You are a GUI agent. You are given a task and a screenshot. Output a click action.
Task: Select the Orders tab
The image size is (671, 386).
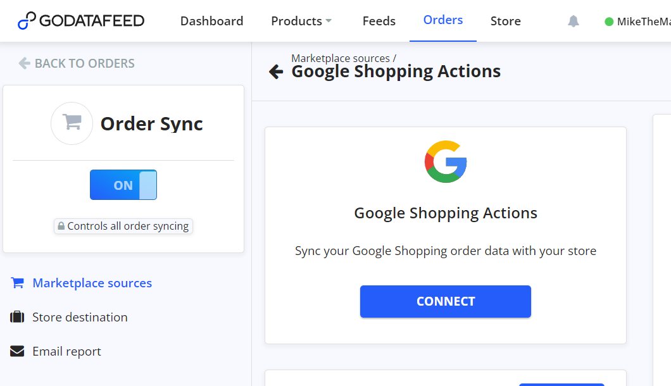(x=443, y=20)
